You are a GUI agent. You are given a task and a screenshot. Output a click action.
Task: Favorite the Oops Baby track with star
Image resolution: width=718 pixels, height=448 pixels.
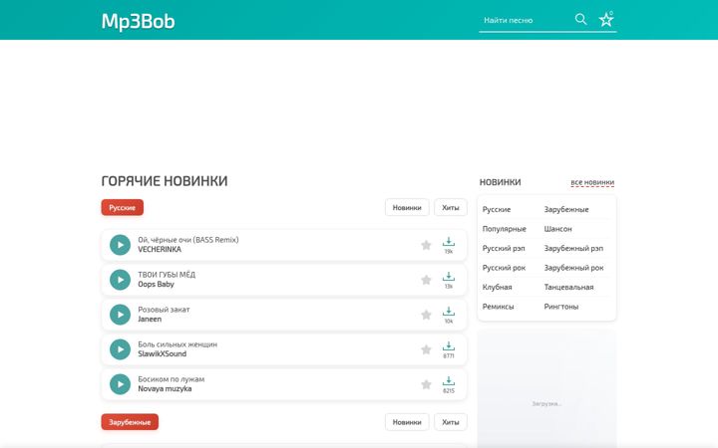[426, 280]
